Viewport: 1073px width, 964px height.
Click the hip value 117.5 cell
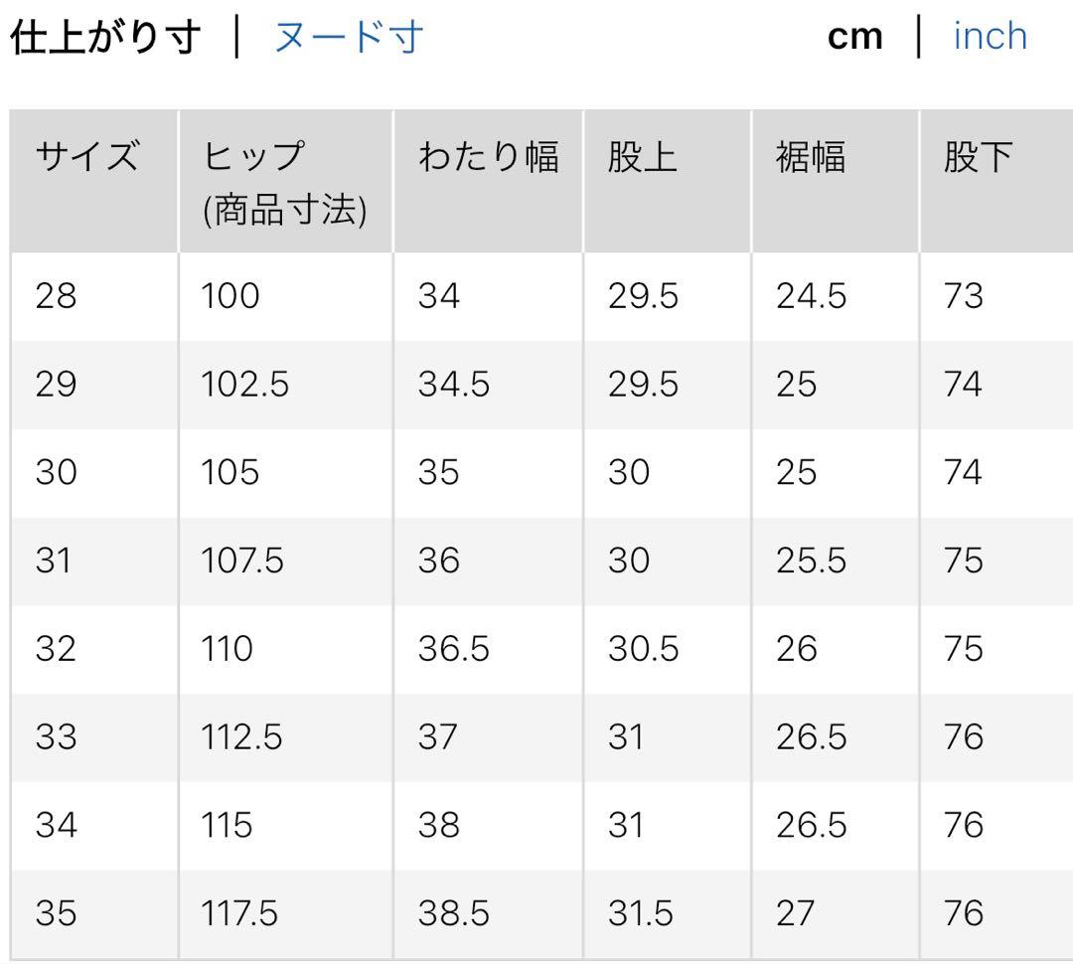point(286,914)
